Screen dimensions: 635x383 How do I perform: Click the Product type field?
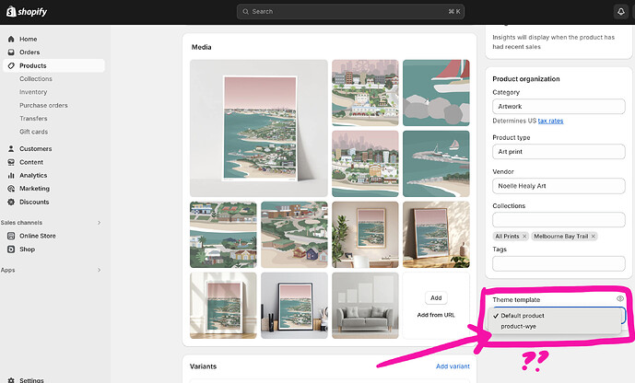coord(559,152)
